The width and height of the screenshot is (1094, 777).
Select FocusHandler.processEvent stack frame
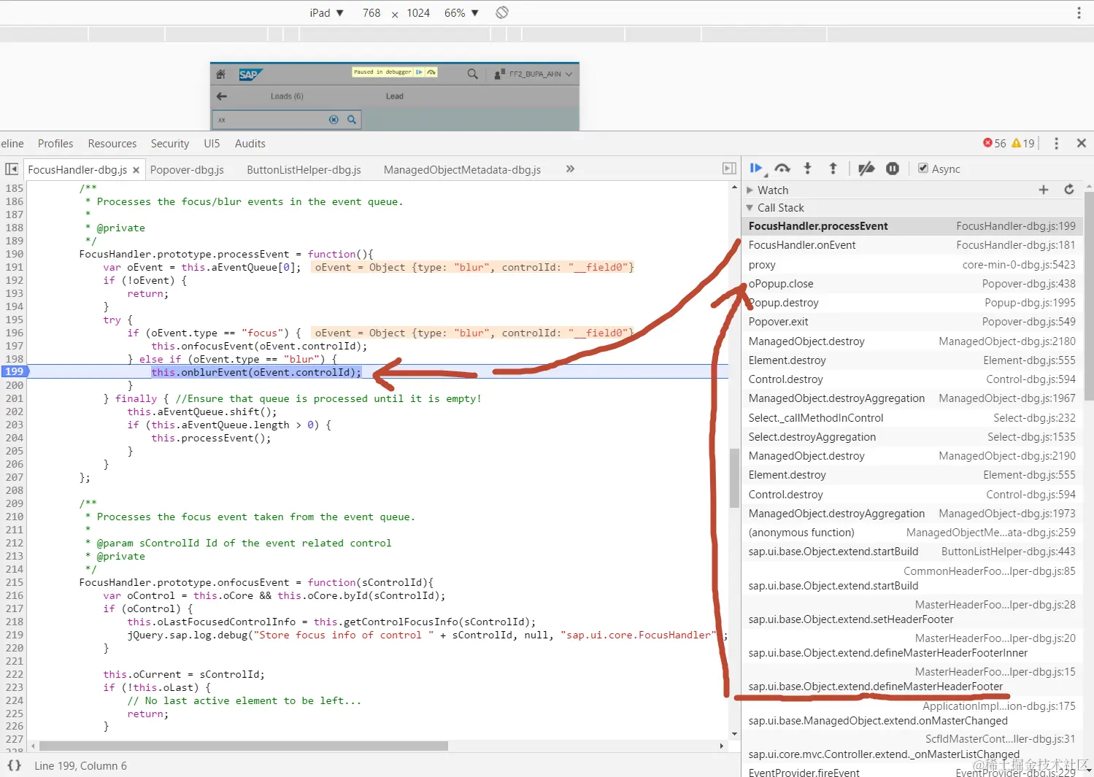[912, 226]
